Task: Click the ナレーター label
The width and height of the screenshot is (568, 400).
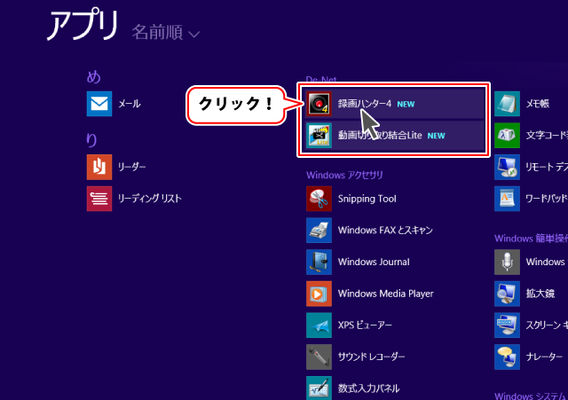Action: click(x=544, y=357)
